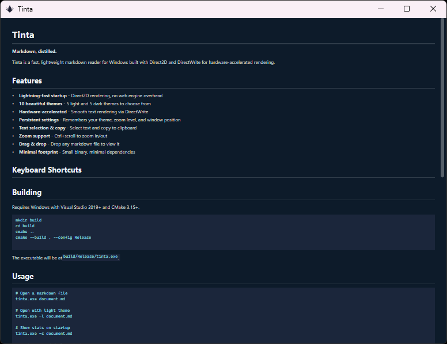Screen dimensions: 447x344
Task: Click the 'cmake --build . --config Release' line
Action: tap(53, 237)
